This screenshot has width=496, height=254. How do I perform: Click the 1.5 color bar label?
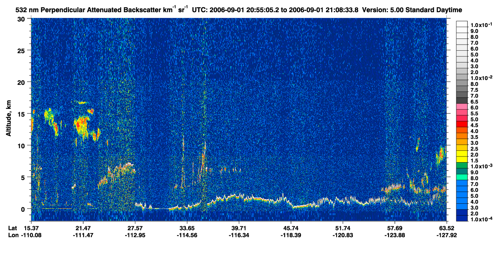point(474,161)
